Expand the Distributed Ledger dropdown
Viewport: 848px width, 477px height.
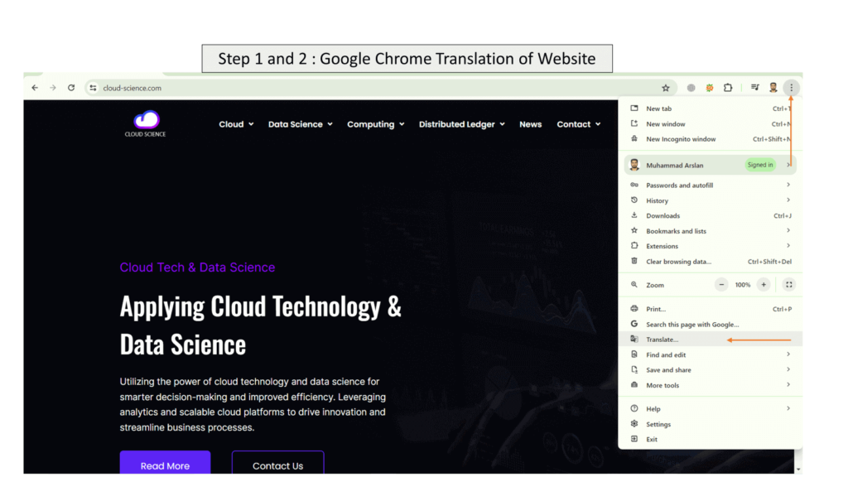tap(461, 124)
